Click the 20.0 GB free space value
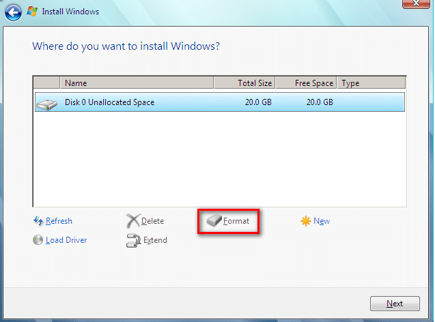The image size is (435, 322). coord(320,102)
